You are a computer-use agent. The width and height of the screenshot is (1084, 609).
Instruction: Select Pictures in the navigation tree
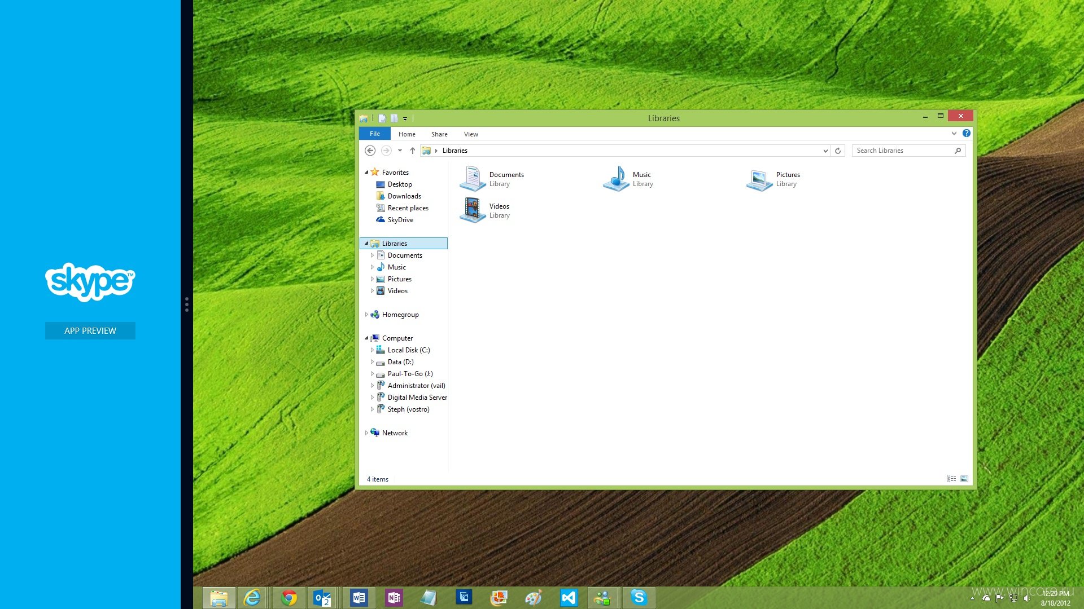click(x=399, y=279)
